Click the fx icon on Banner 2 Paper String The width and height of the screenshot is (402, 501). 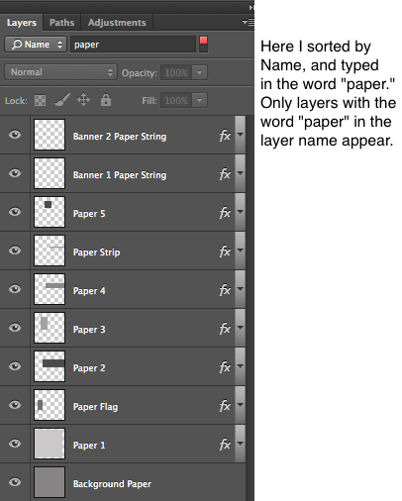(x=225, y=136)
